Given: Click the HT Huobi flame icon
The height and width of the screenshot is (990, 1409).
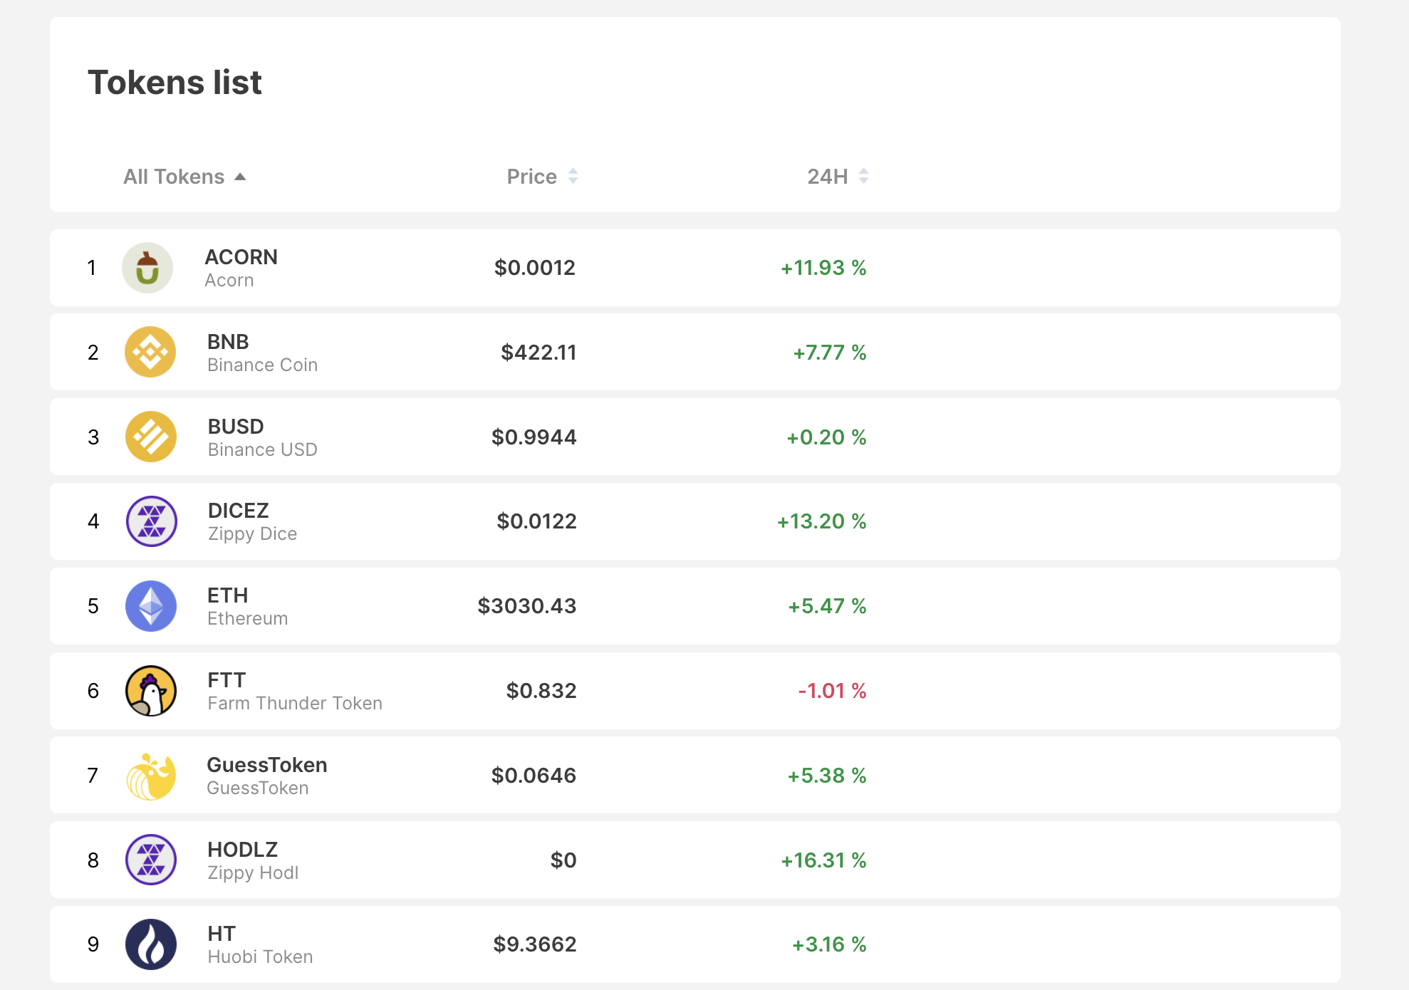Looking at the screenshot, I should [x=150, y=944].
